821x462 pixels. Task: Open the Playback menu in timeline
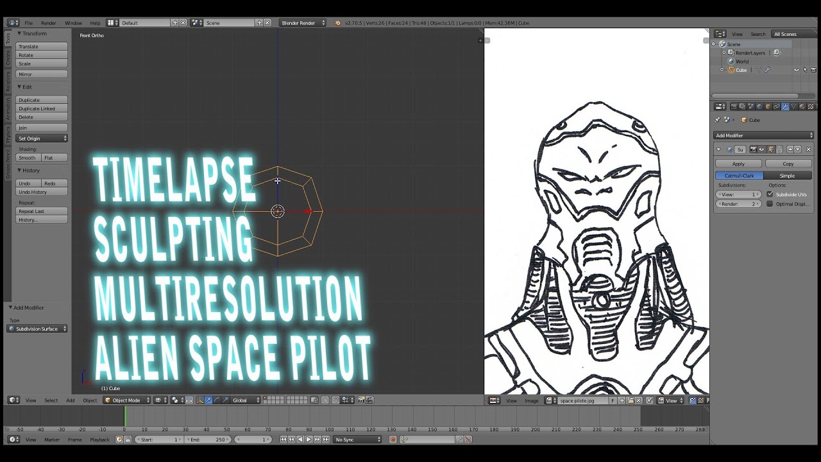(x=99, y=440)
